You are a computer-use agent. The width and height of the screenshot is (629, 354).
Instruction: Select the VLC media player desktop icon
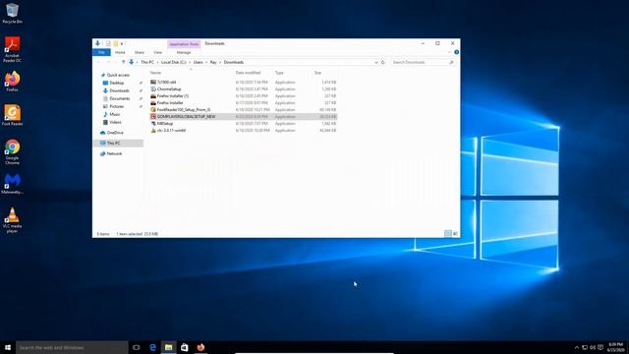tap(12, 220)
